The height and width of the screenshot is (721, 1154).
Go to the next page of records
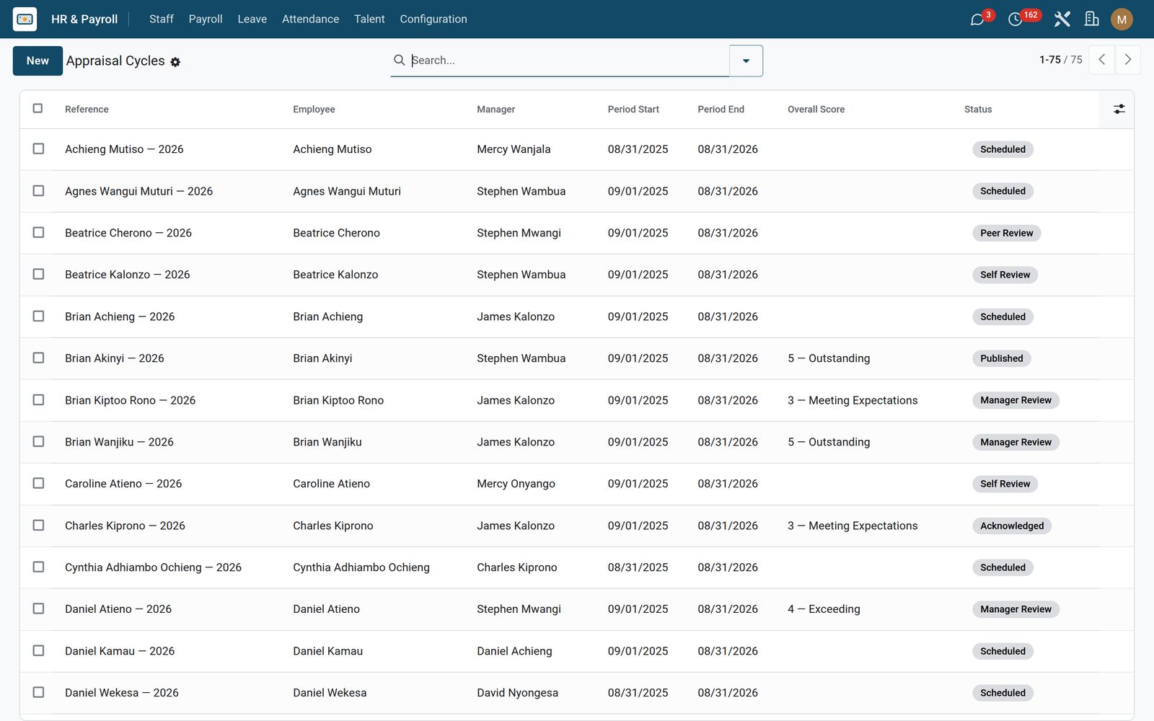pos(1128,60)
